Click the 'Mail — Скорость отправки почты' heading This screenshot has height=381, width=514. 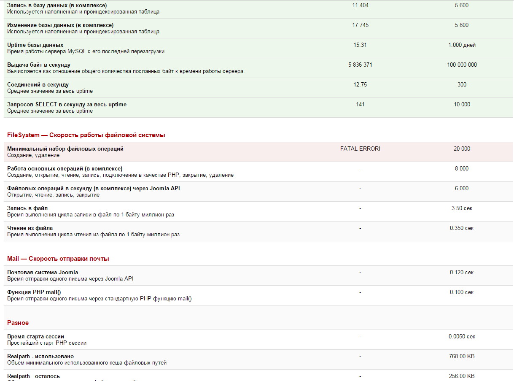pos(58,259)
